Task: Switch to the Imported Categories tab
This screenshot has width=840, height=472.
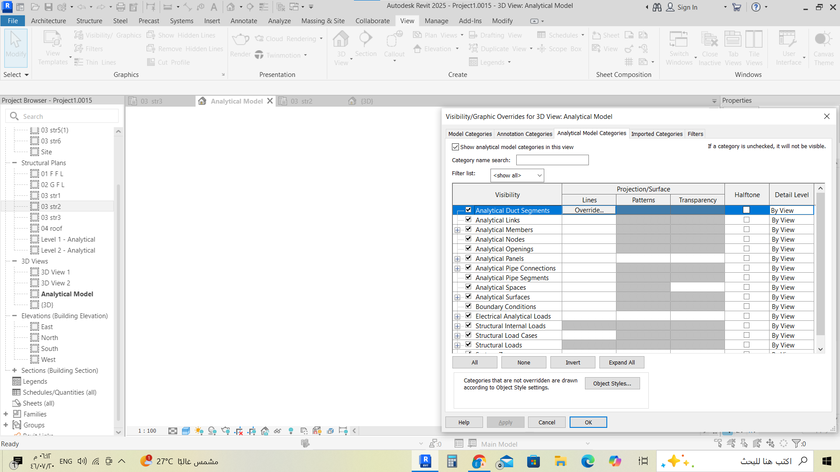Action: pos(657,134)
